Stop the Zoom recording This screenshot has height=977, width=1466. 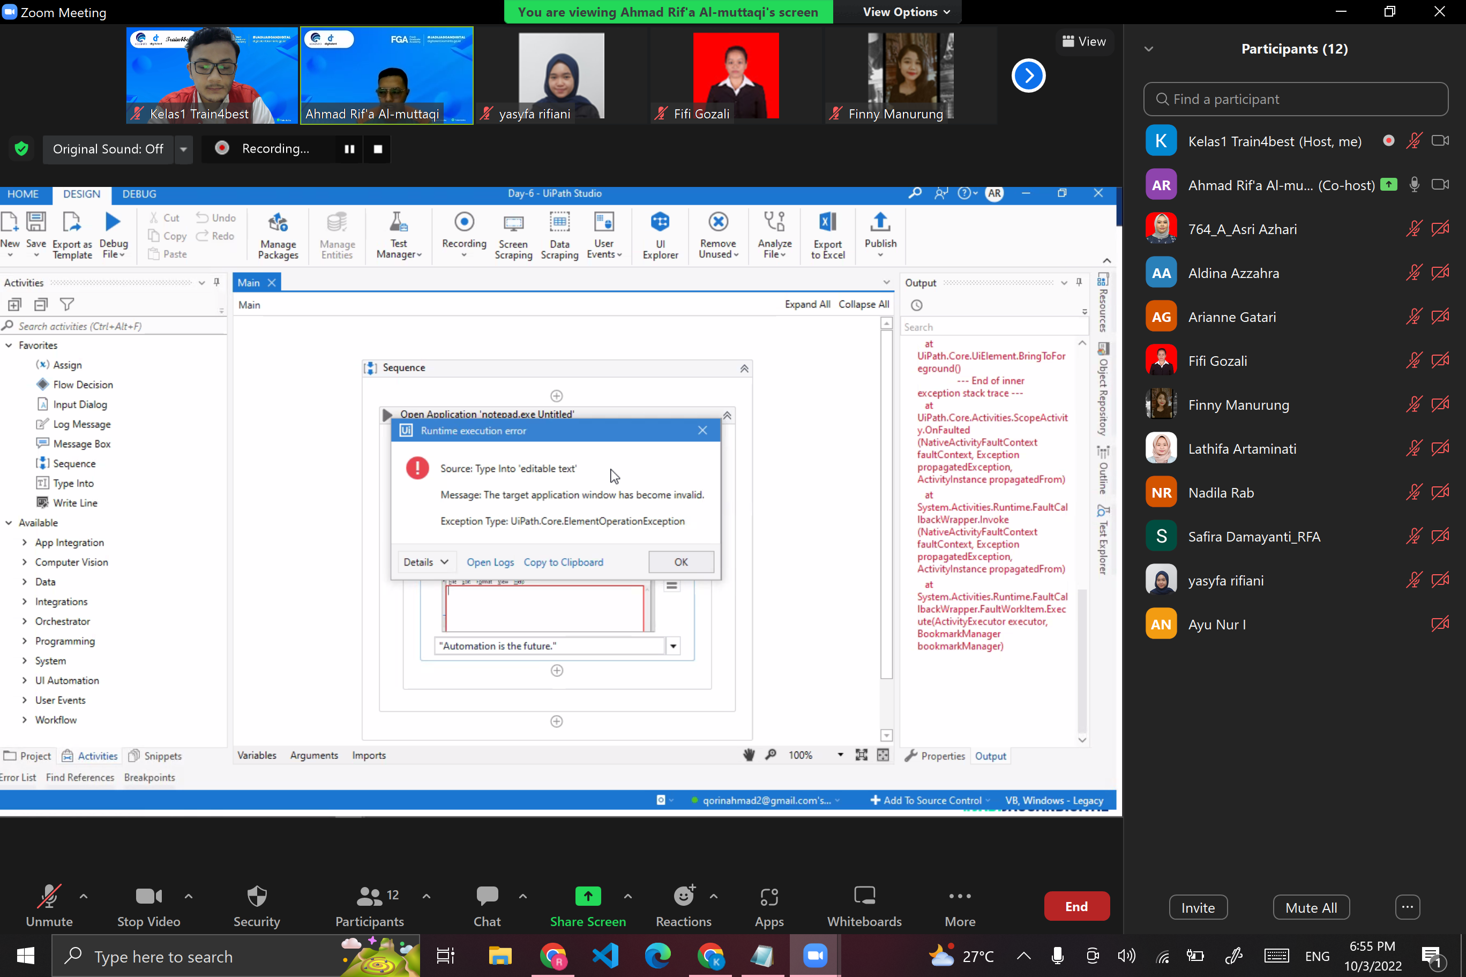click(378, 149)
